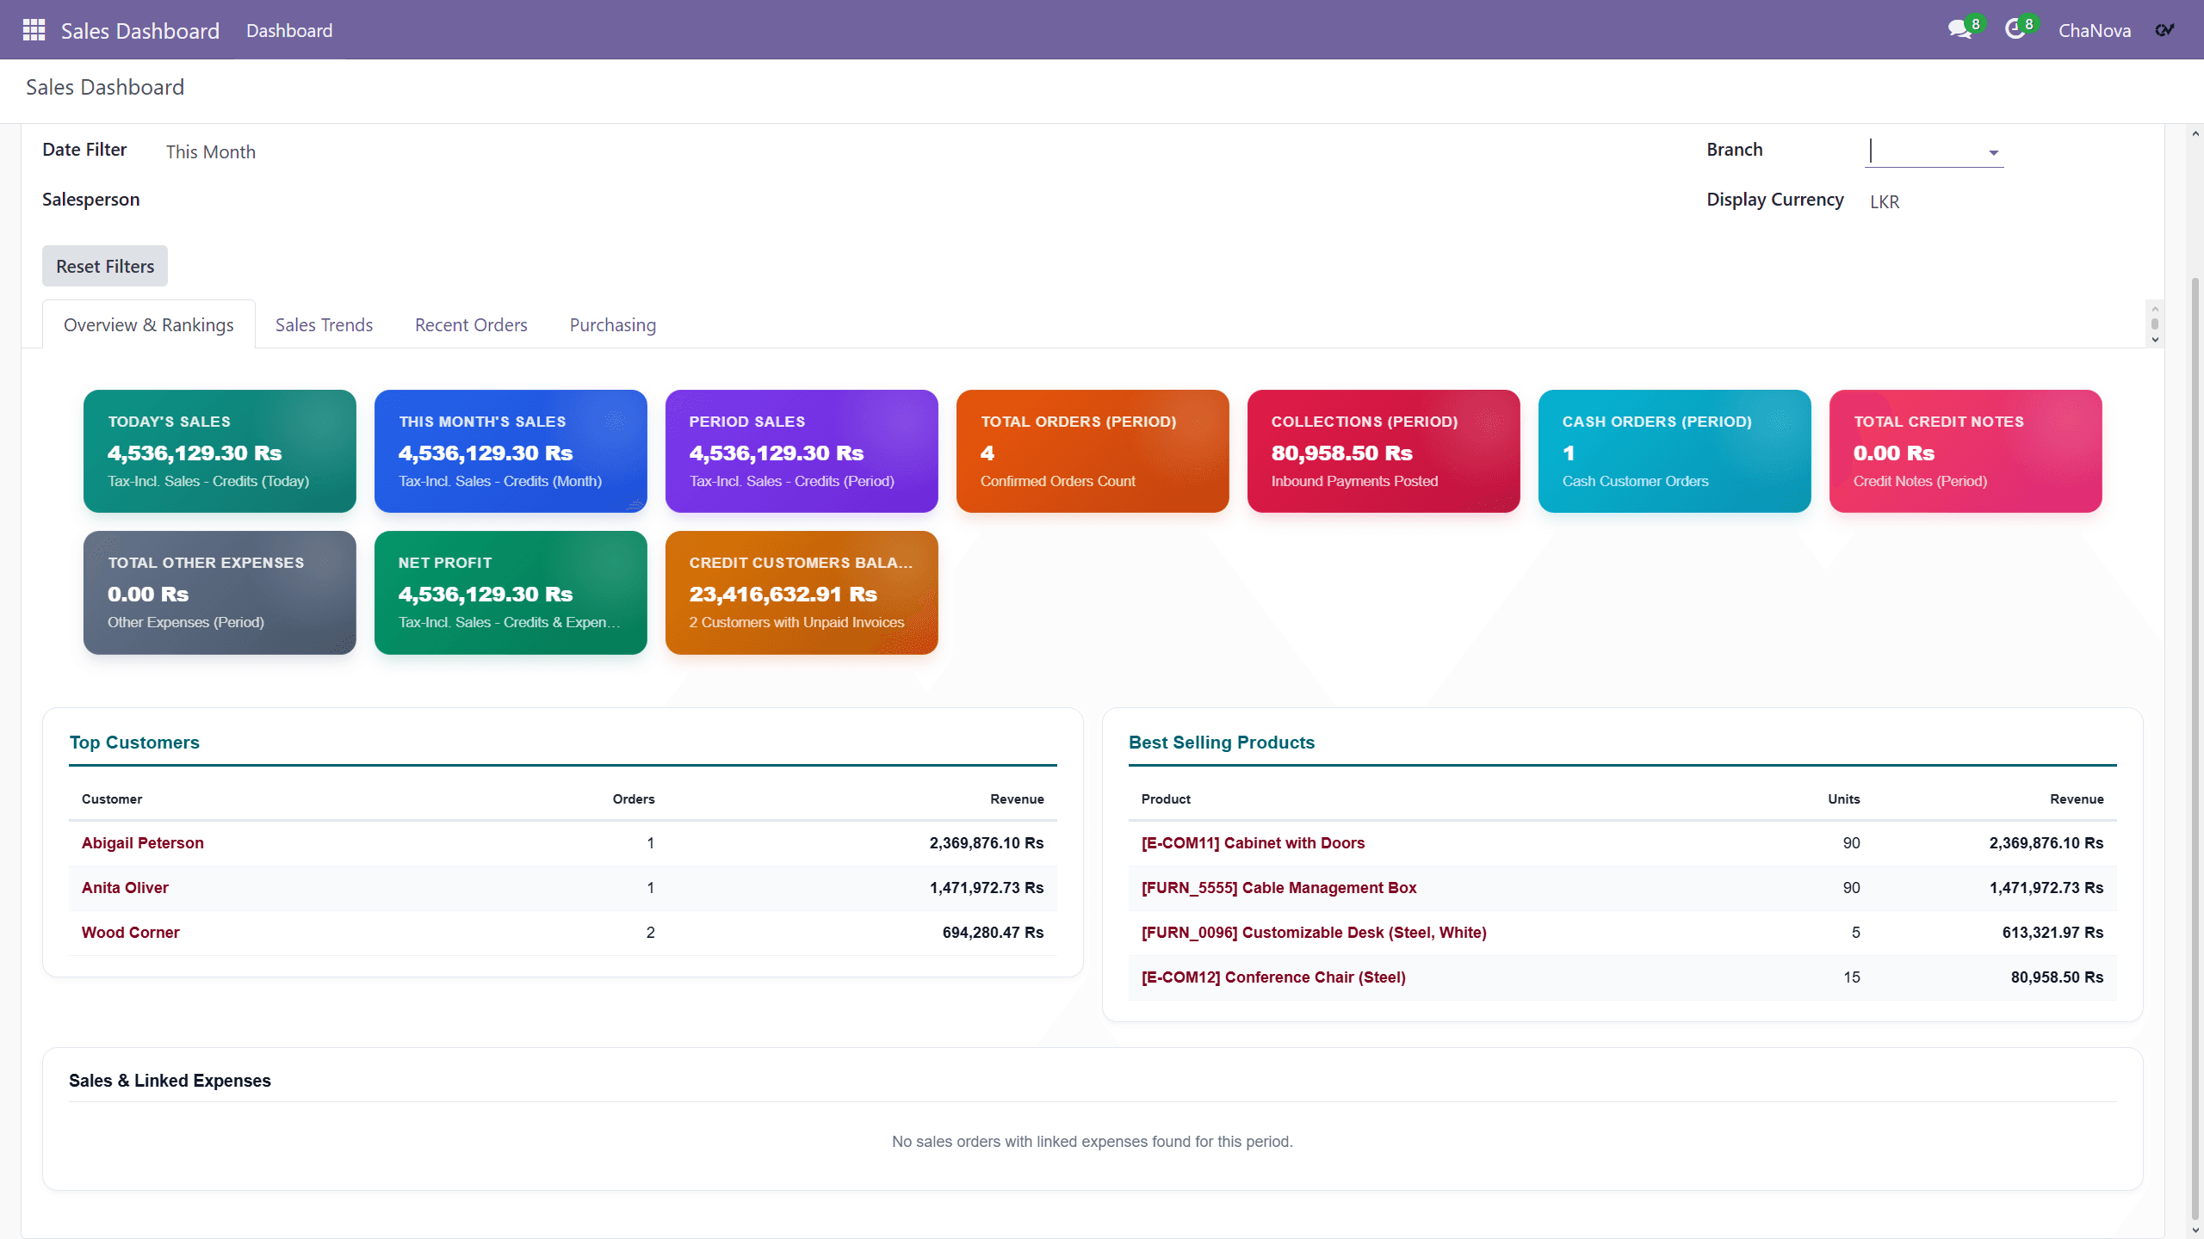The width and height of the screenshot is (2204, 1239).
Task: Open the Dashboard menu item
Action: 289,30
